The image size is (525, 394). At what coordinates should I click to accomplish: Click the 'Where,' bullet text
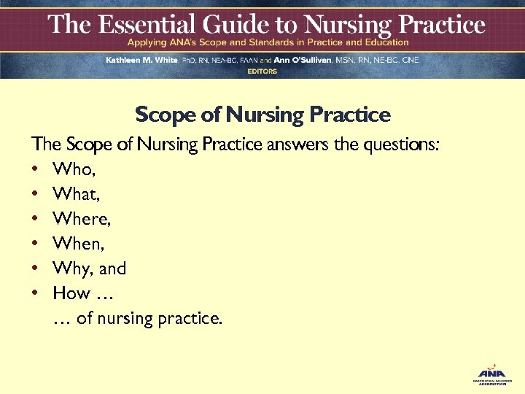coord(80,219)
